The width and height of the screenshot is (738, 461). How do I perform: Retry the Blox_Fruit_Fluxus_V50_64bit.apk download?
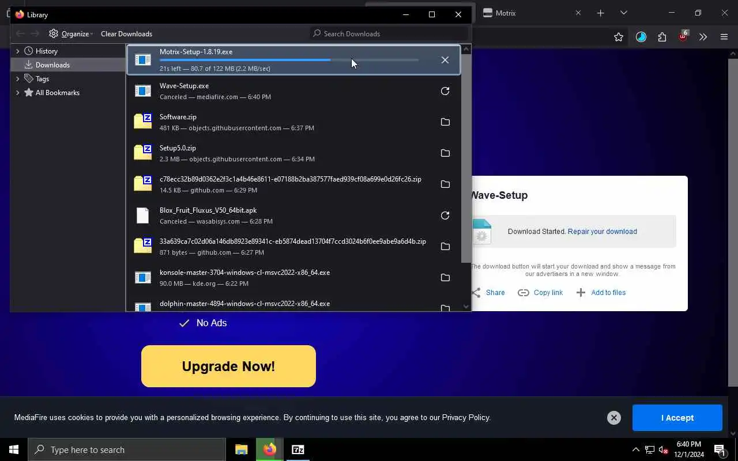coord(445,216)
